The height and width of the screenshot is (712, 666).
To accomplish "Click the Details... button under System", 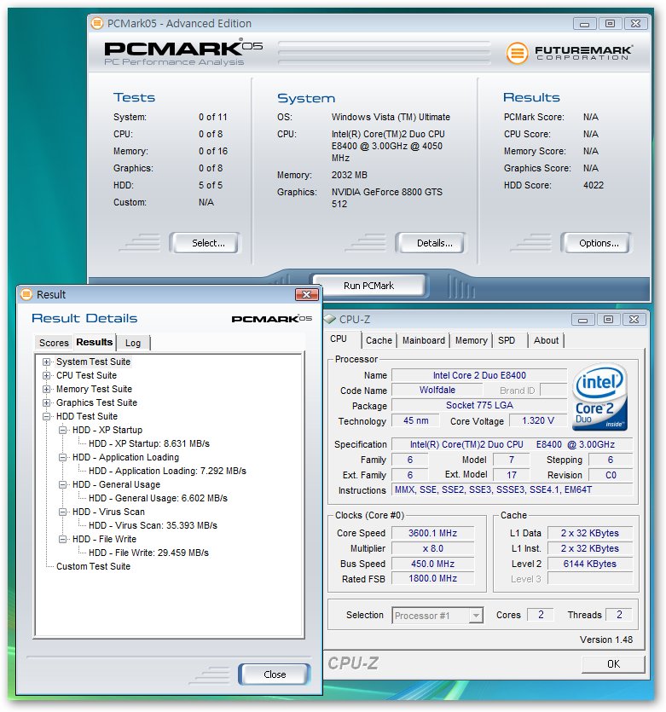I will 431,243.
